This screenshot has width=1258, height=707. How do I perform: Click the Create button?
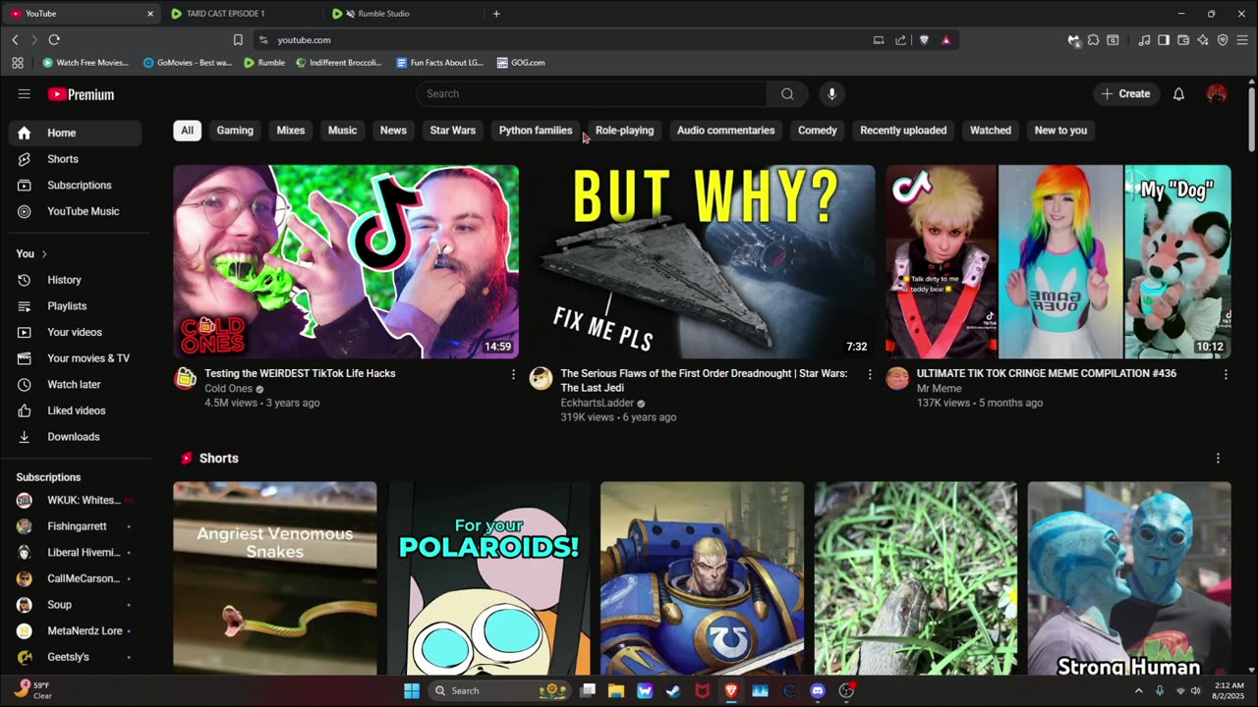coord(1125,94)
